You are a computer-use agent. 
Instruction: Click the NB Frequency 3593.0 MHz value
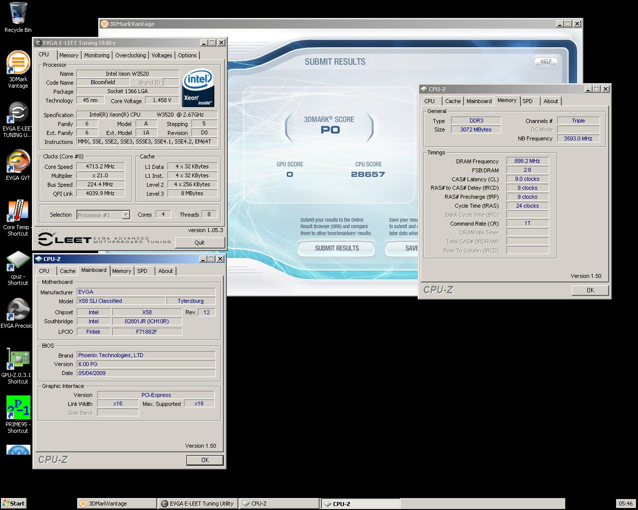click(x=578, y=138)
